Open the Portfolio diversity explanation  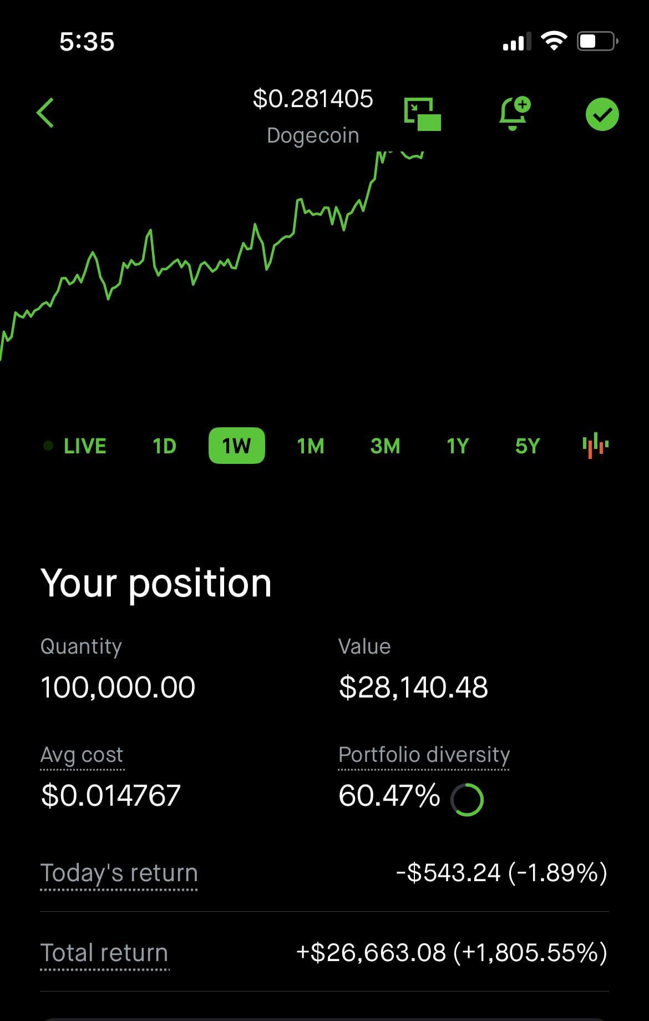[x=424, y=756]
